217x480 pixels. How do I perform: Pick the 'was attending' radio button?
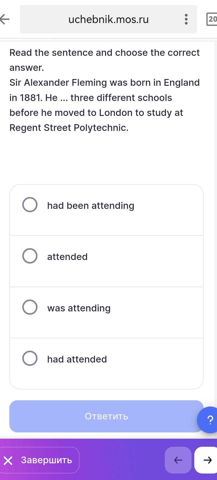30,307
